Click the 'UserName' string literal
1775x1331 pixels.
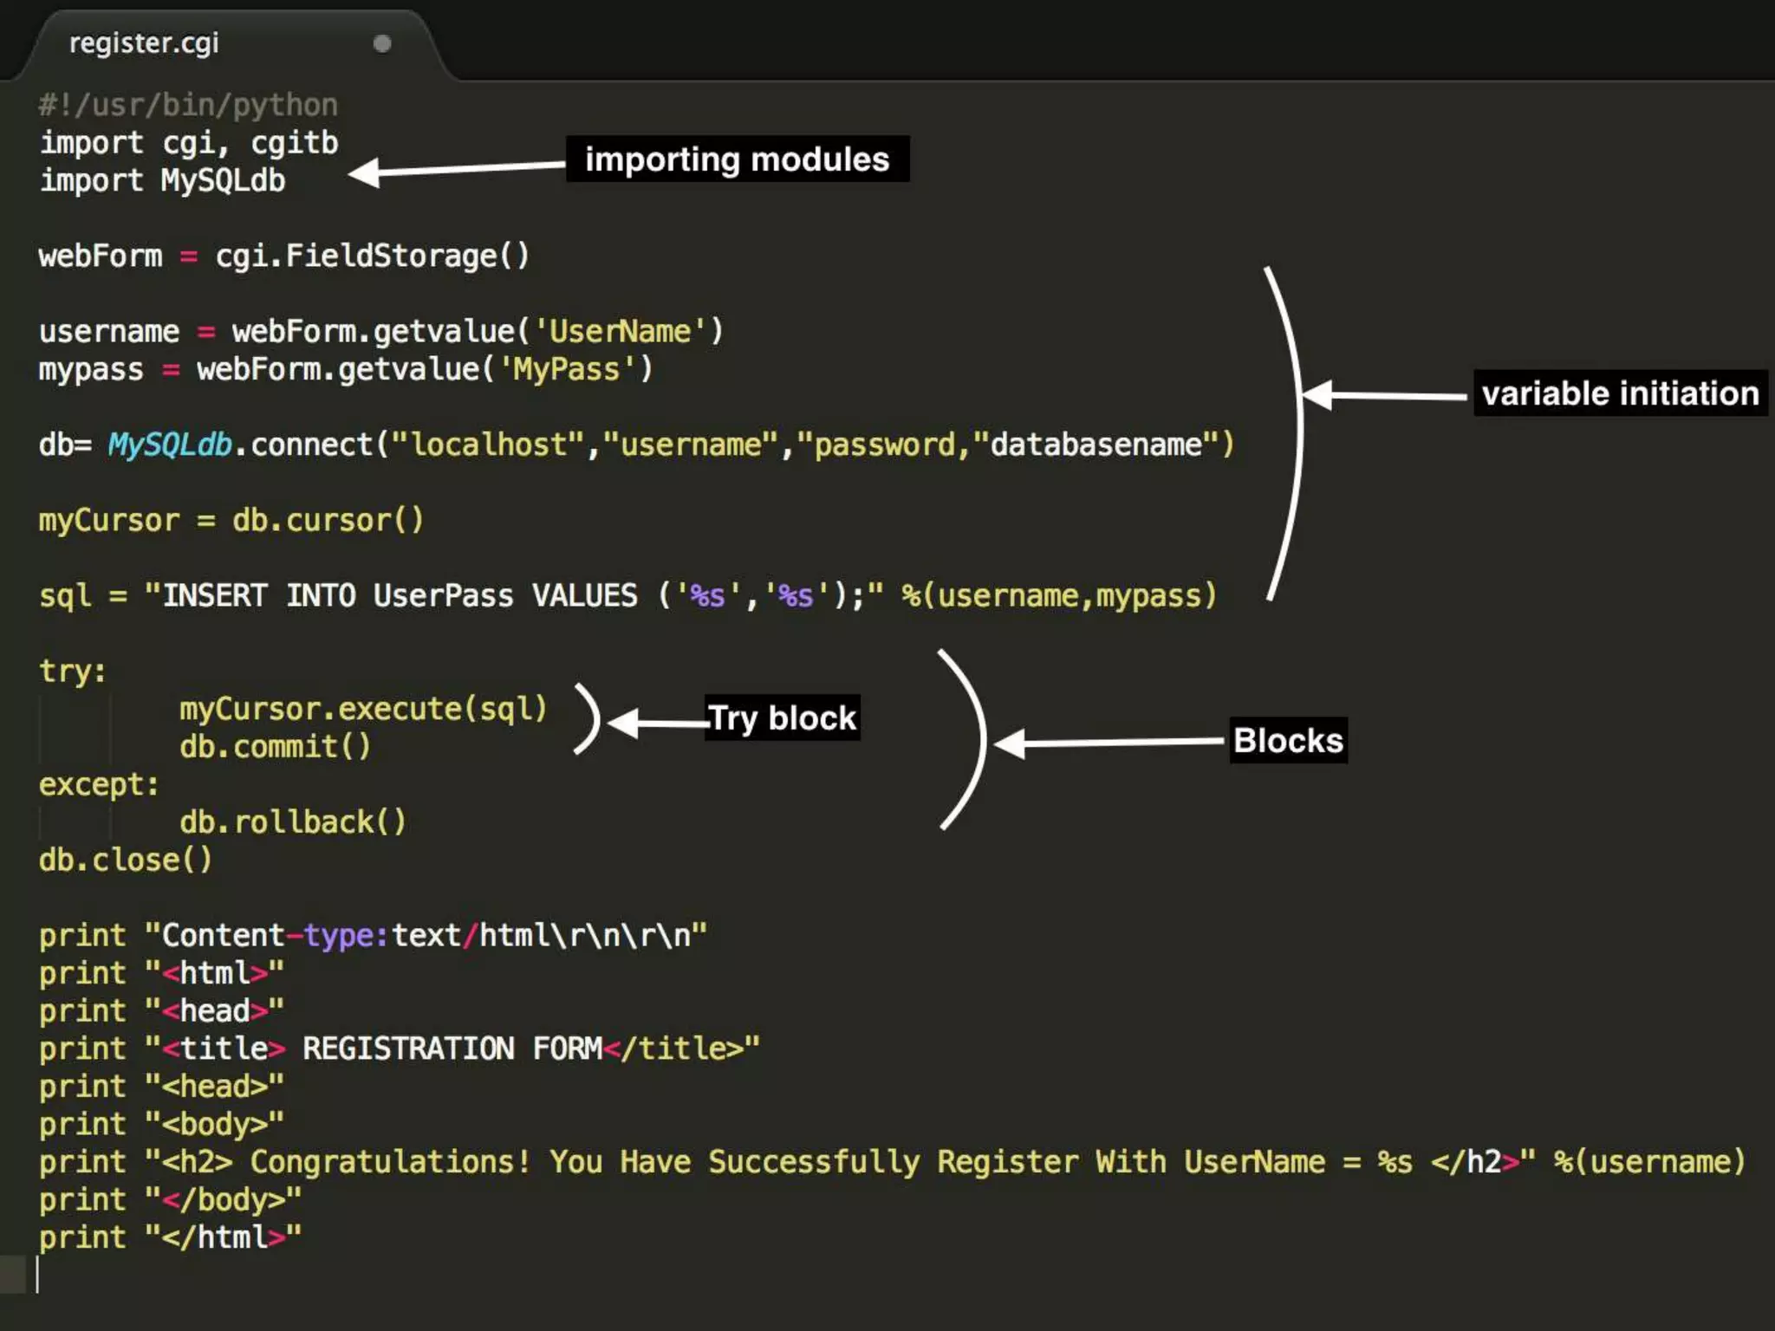[620, 332]
